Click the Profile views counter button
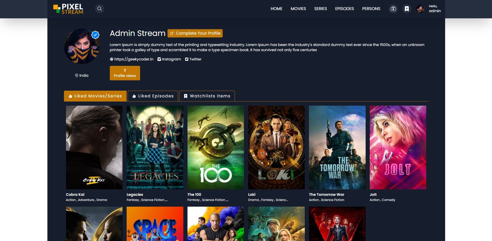This screenshot has height=241, width=492. point(125,73)
